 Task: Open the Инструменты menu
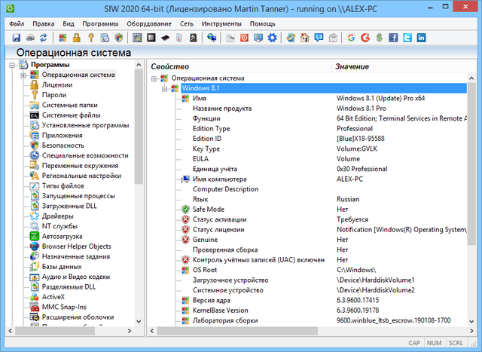click(x=221, y=23)
